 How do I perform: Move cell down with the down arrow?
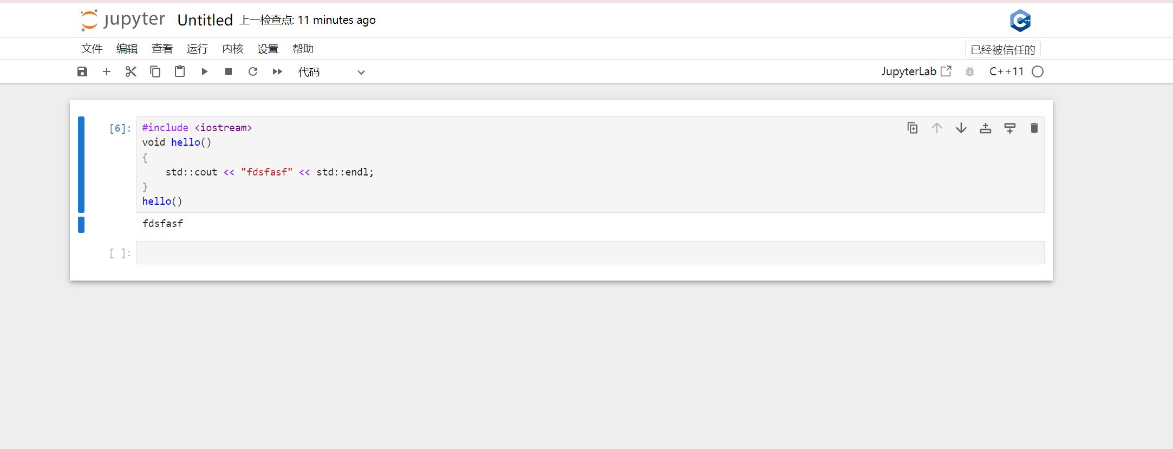click(961, 128)
